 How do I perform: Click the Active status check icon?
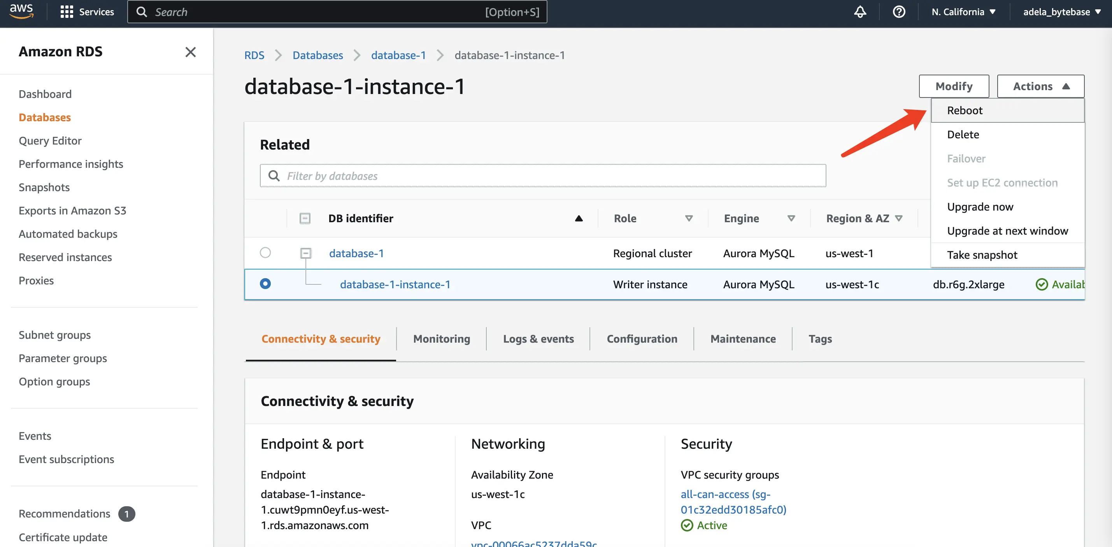click(687, 526)
